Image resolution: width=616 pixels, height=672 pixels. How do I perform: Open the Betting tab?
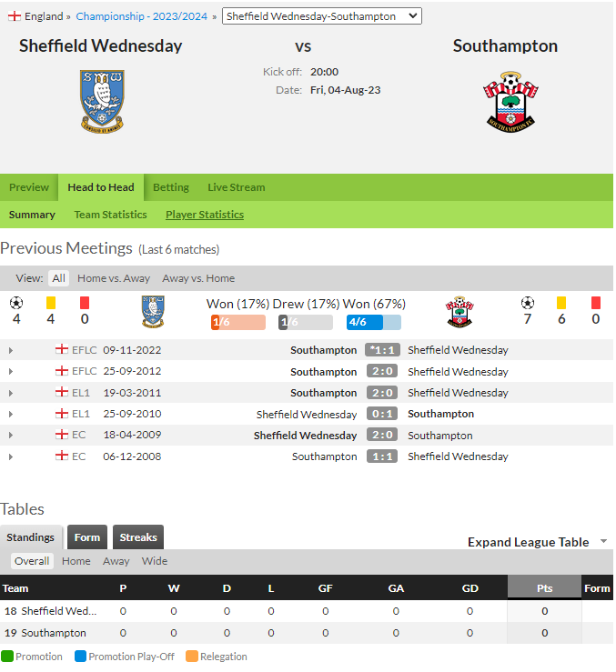171,187
